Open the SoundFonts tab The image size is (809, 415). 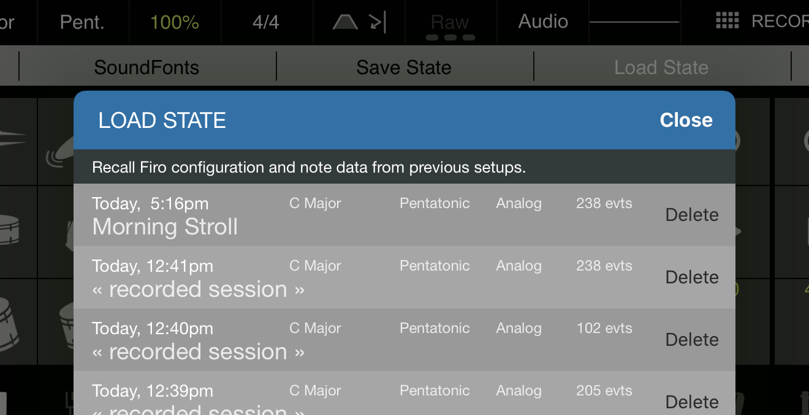(147, 67)
